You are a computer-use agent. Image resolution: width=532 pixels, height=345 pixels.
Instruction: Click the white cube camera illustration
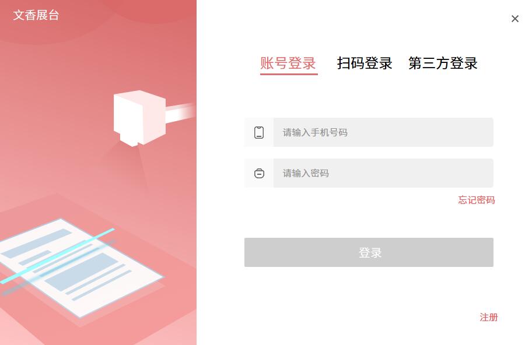click(139, 118)
